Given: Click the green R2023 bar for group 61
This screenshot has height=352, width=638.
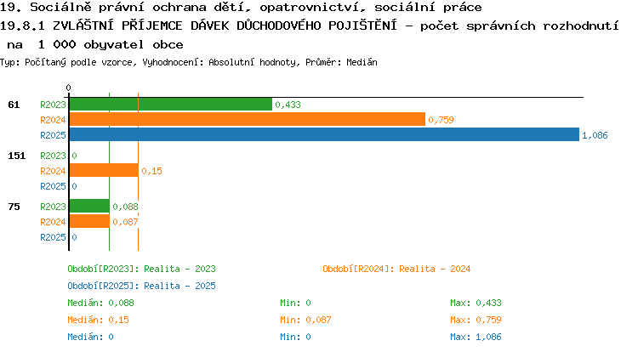Looking at the screenshot, I should click(x=171, y=105).
